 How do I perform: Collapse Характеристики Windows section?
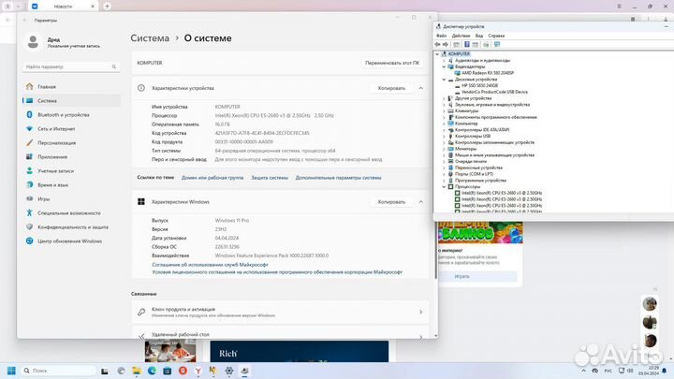tap(421, 202)
